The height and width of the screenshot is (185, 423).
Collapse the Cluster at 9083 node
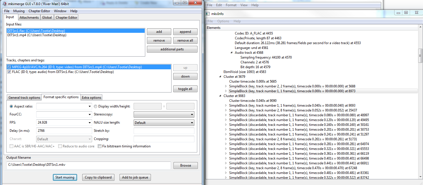pos(221,96)
